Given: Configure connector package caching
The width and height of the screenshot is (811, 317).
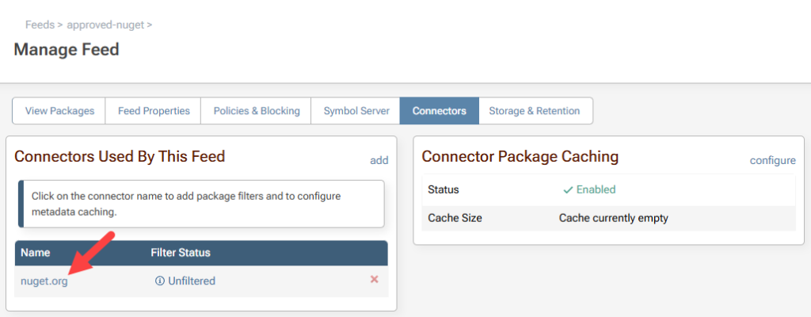Looking at the screenshot, I should (x=772, y=160).
